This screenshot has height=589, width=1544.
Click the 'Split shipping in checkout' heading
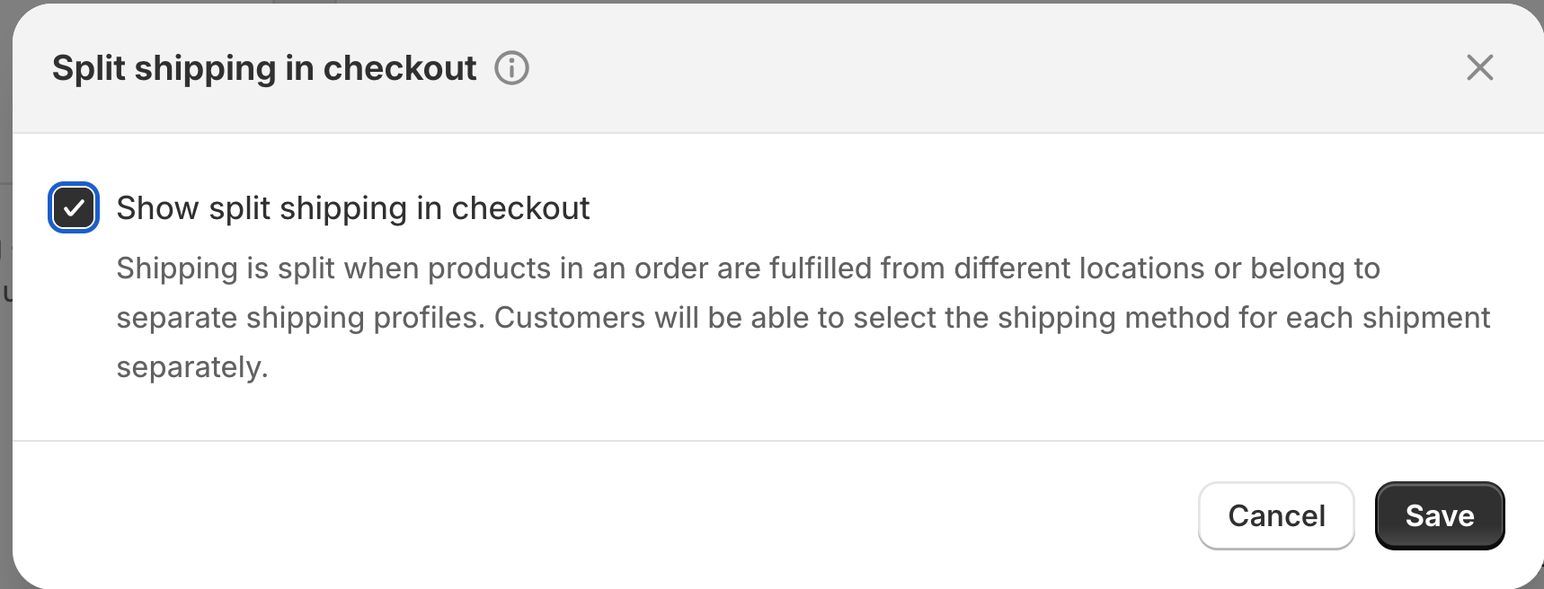click(x=264, y=68)
